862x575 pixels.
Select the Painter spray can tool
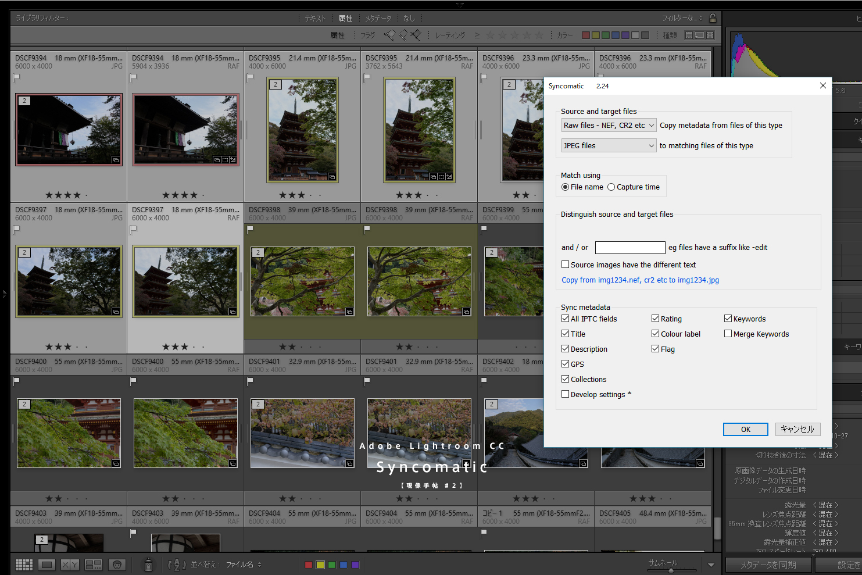[148, 564]
